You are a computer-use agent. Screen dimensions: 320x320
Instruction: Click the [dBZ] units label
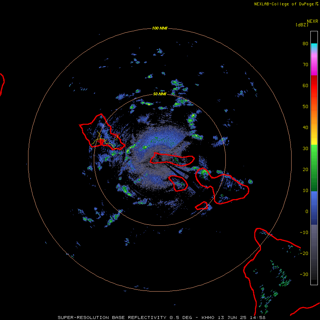[x=302, y=25]
